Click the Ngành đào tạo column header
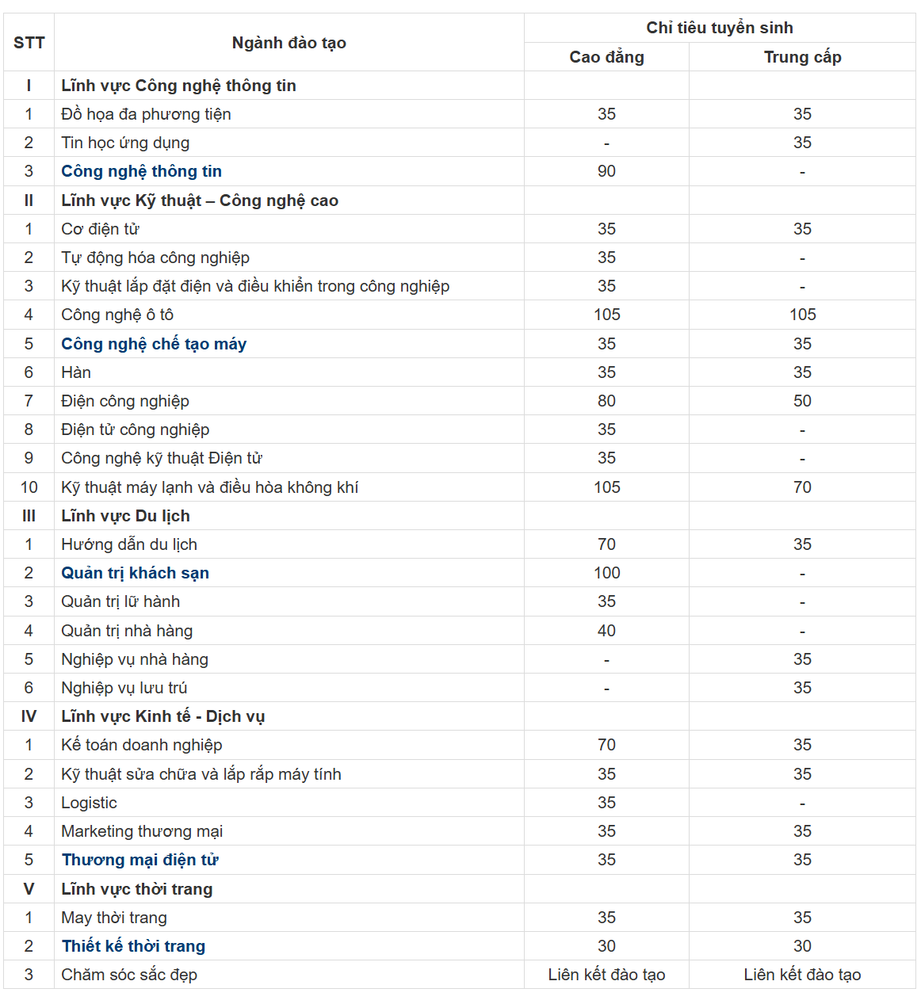Image resolution: width=921 pixels, height=1004 pixels. click(289, 43)
